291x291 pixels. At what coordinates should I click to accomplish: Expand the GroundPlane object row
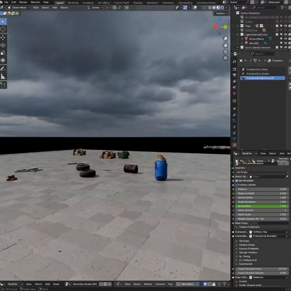(x=242, y=39)
